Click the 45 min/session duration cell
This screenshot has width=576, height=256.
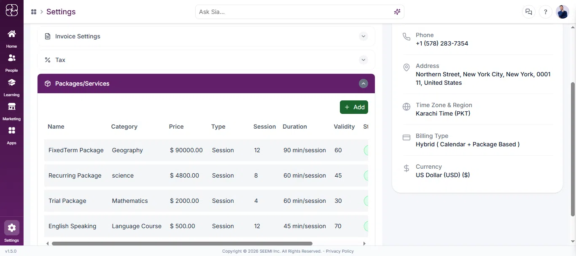point(305,226)
